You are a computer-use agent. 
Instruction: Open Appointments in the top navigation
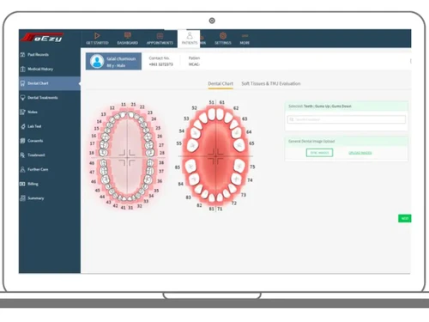160,39
